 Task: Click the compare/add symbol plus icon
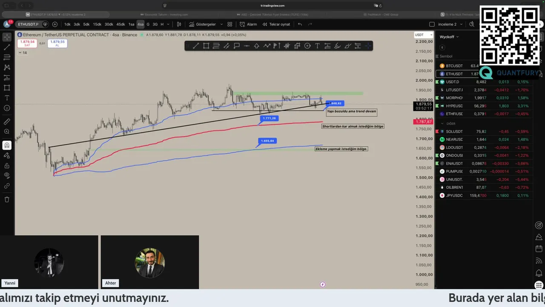(x=54, y=24)
